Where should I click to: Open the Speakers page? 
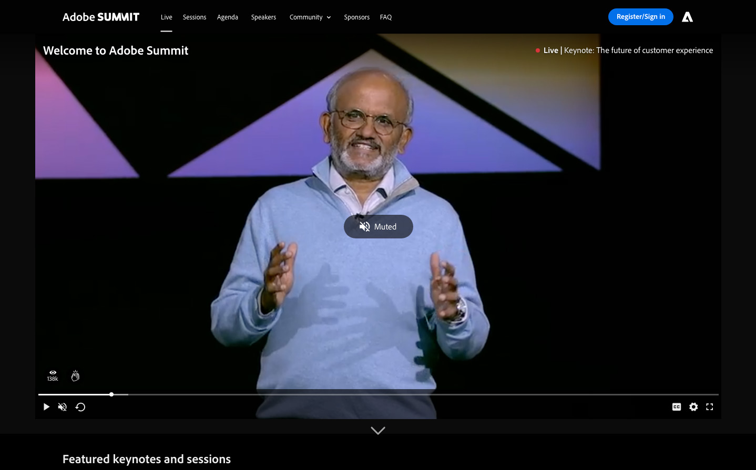(263, 17)
